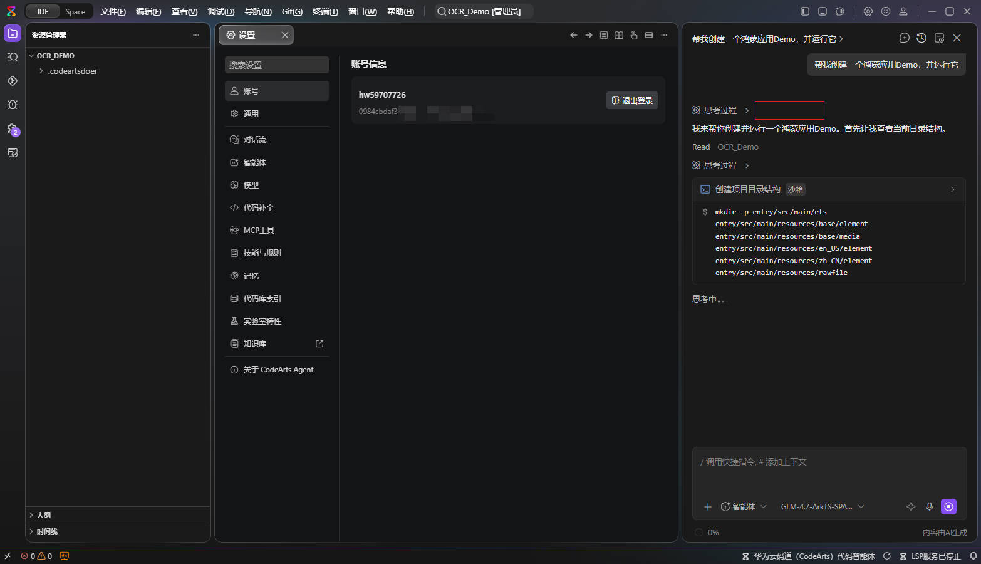
Task: Click the context usage 0% indicator
Action: click(707, 533)
